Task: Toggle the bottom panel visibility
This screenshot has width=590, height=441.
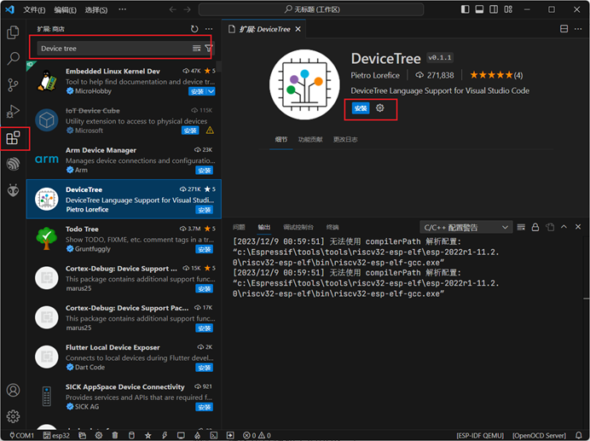Action: point(479,9)
